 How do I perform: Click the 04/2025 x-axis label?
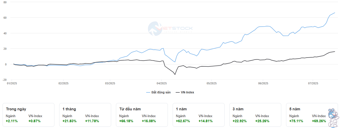[162, 83]
